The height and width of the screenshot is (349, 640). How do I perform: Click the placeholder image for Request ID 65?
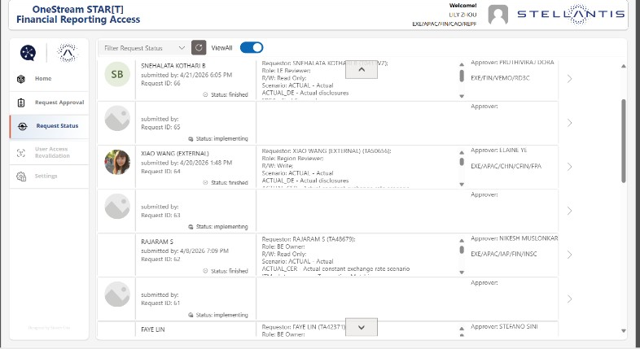point(117,118)
